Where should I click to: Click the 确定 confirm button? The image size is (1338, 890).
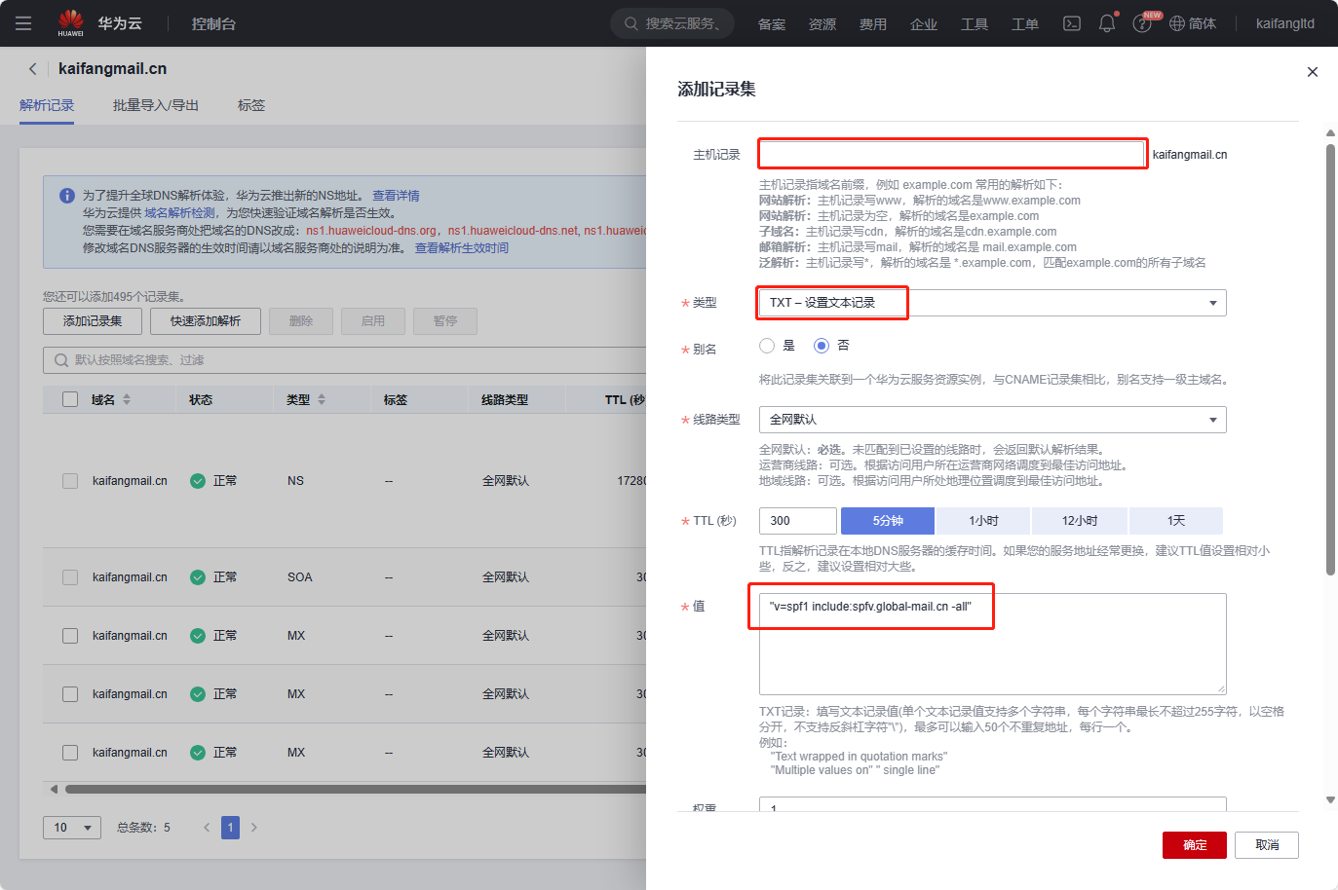pyautogui.click(x=1195, y=845)
